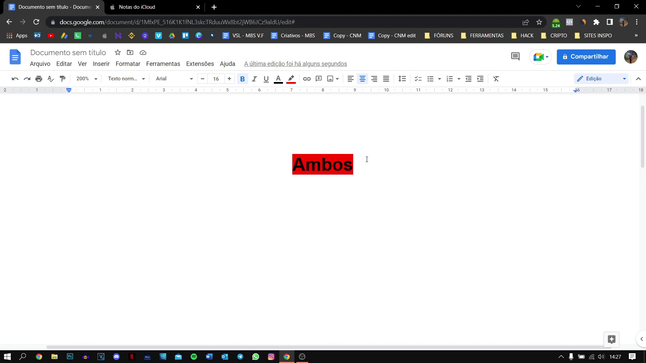Toggle Bold formatting off
Viewport: 646px width, 363px height.
coord(242,79)
